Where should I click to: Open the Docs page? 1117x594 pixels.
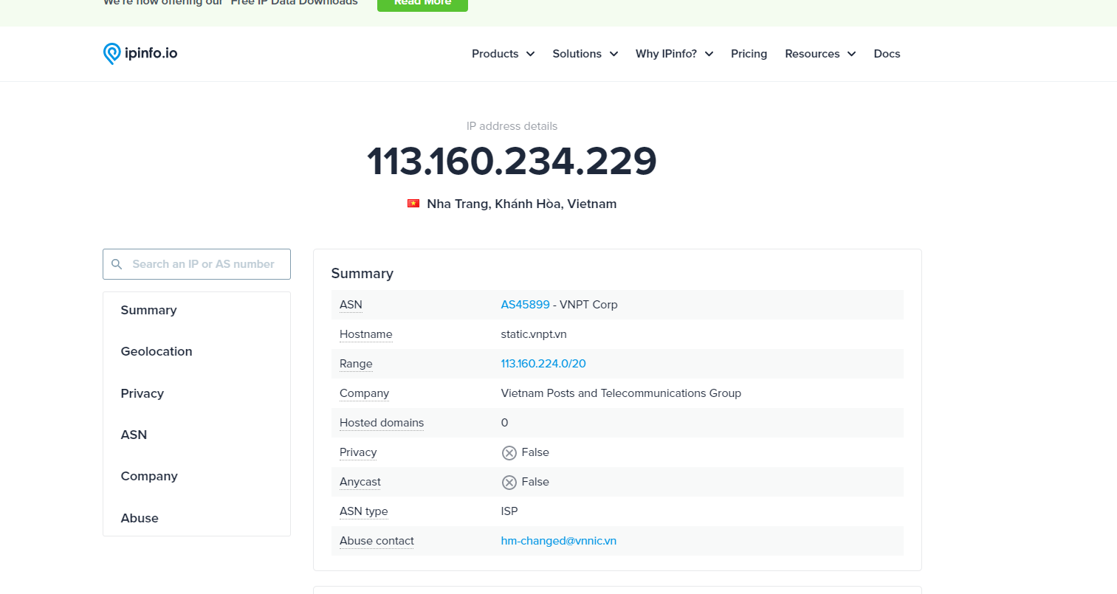[887, 54]
